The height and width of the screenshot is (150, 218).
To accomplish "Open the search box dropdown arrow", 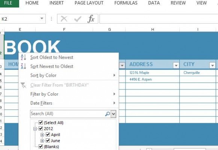I will click(114, 114).
